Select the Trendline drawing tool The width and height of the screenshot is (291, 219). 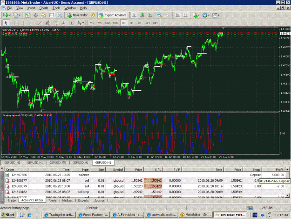[40, 23]
